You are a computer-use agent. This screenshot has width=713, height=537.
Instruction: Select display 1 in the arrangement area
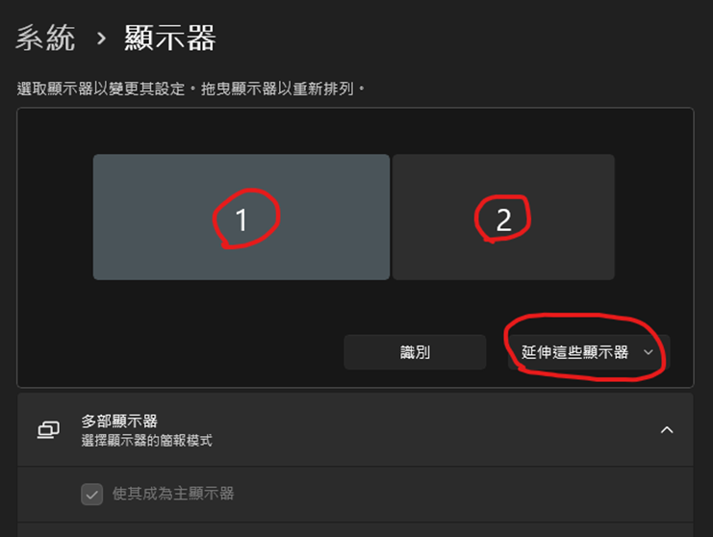coord(241,217)
